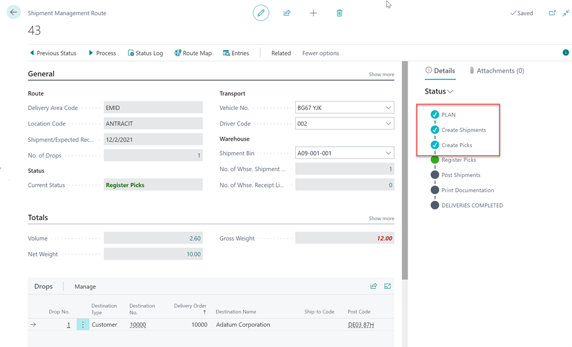This screenshot has height=347, width=572.
Task: Open the Related menu
Action: (x=281, y=53)
